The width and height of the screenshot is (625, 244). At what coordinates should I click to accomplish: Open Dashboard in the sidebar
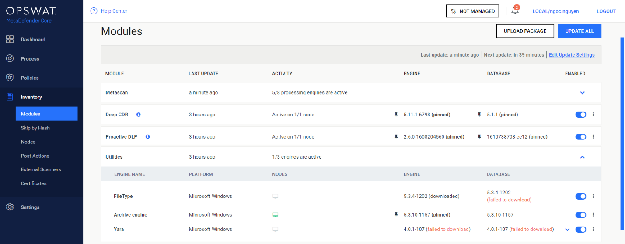pyautogui.click(x=33, y=39)
